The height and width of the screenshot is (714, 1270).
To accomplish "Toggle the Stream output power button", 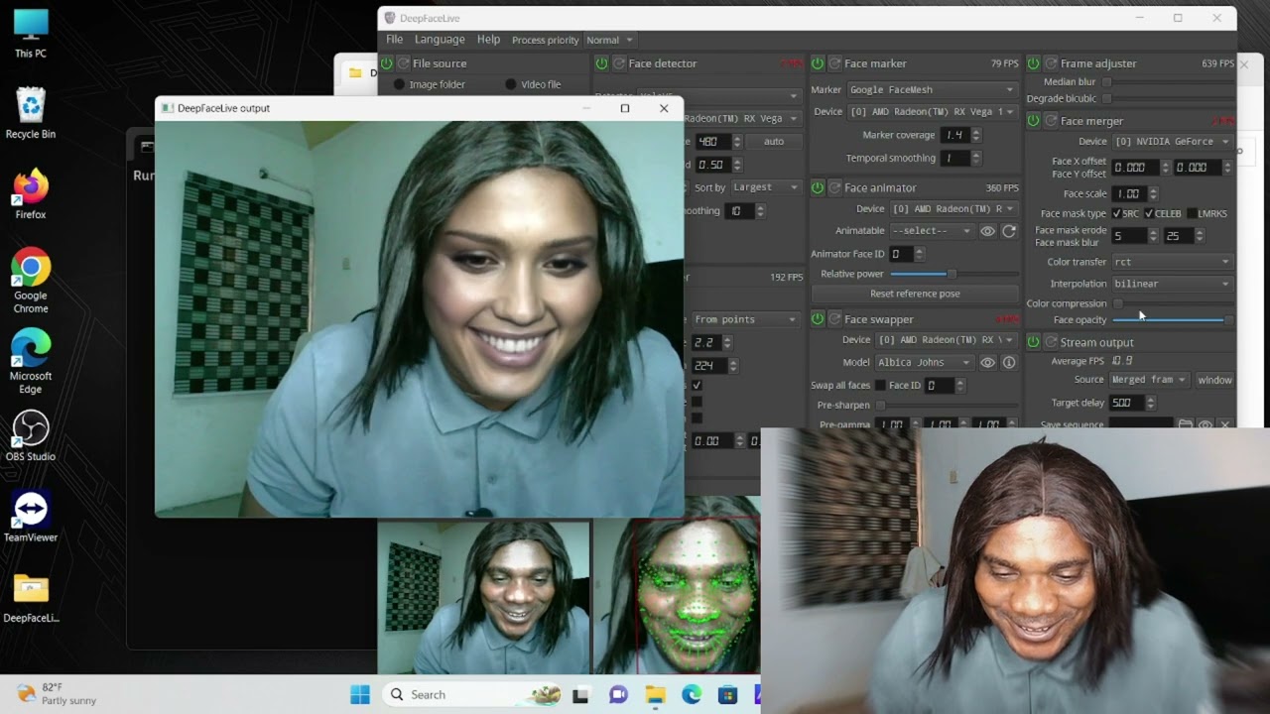I will pyautogui.click(x=1033, y=342).
